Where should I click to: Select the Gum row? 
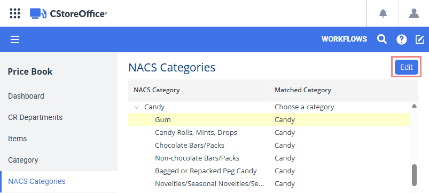coord(269,119)
